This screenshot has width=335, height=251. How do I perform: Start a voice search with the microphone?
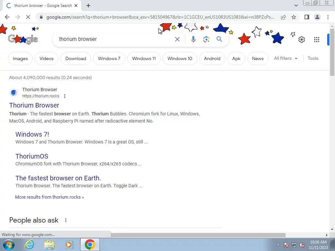tap(193, 39)
